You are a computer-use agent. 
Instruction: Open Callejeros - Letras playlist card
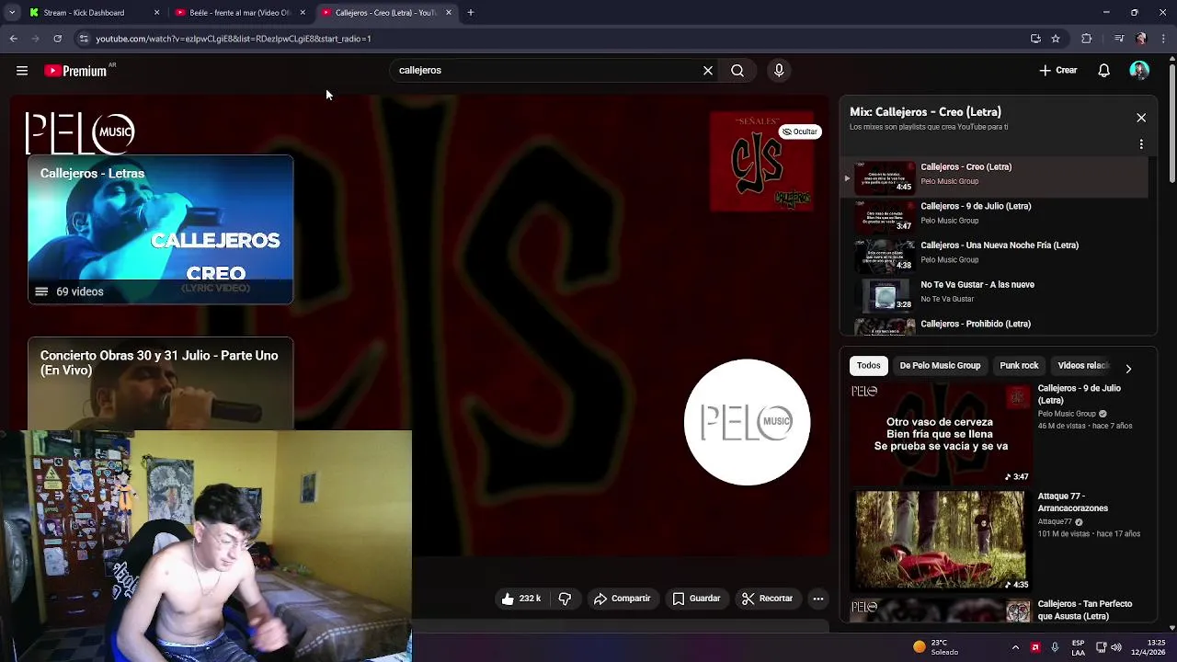(x=160, y=230)
